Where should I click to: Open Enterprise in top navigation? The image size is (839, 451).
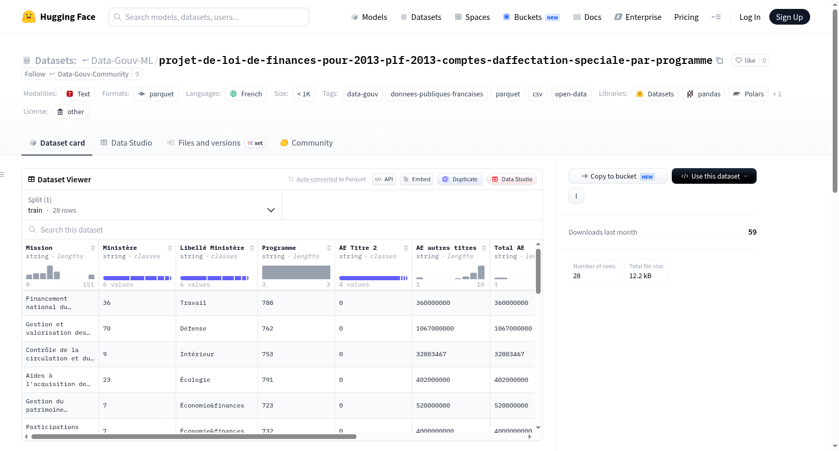tap(638, 17)
